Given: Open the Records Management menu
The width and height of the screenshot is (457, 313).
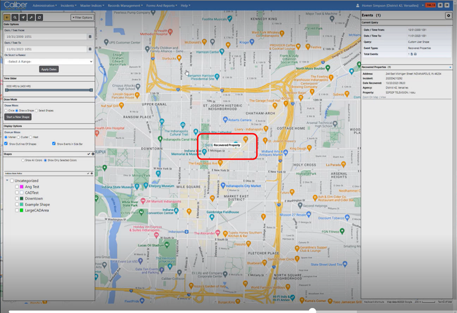Looking at the screenshot, I should (x=125, y=5).
